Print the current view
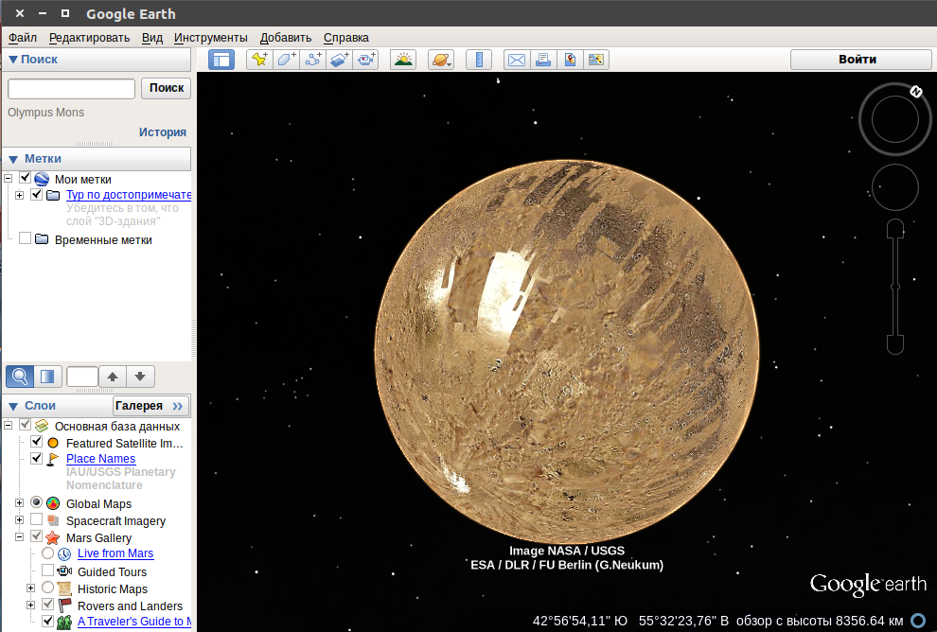The height and width of the screenshot is (632, 937). (543, 60)
